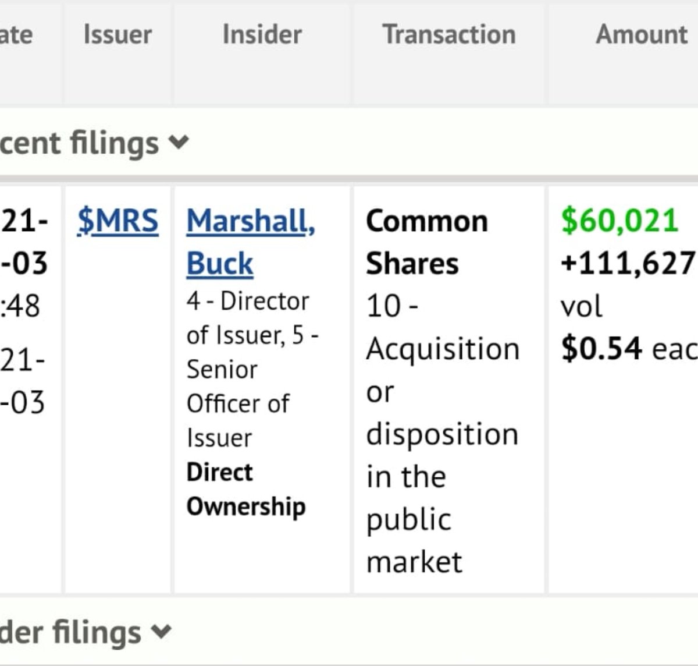Click the partially visible Date column header
Screen dimensions: 698x666
pos(16,34)
